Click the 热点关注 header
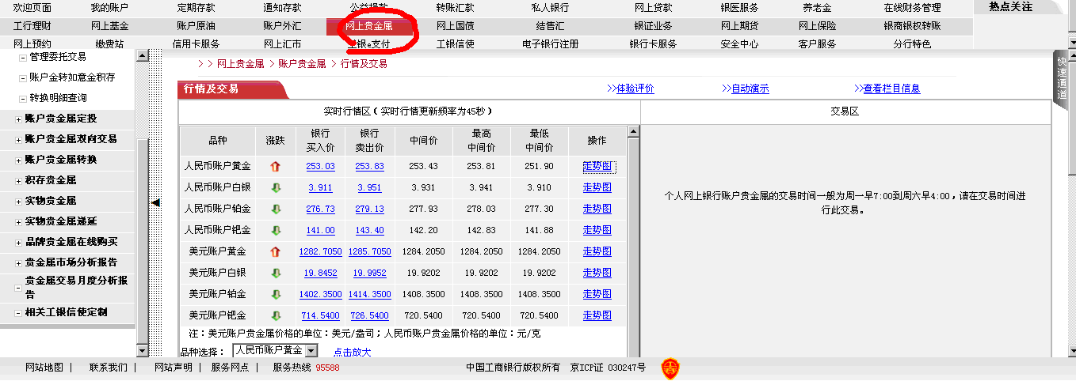Image resolution: width=1076 pixels, height=381 pixels. (1011, 7)
